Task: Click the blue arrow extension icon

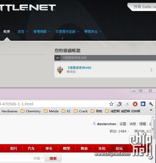Action: (143, 104)
